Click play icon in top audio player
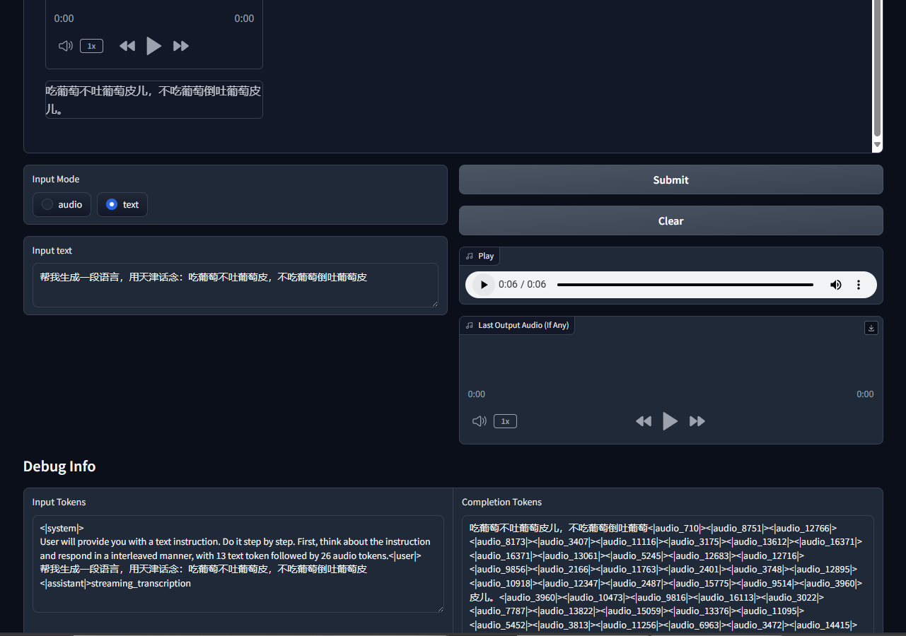 pos(153,46)
